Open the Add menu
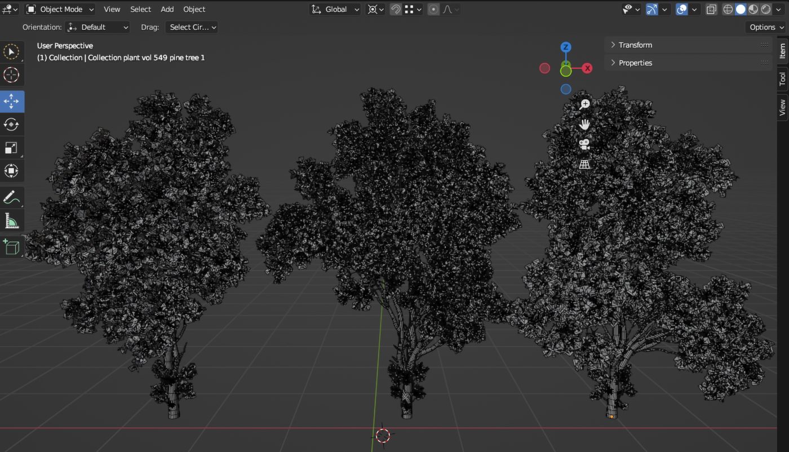789x452 pixels. click(167, 9)
